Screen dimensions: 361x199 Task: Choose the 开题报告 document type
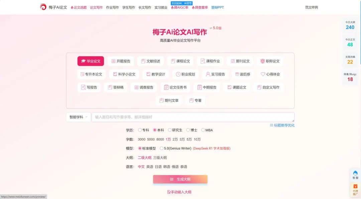tap(121, 61)
